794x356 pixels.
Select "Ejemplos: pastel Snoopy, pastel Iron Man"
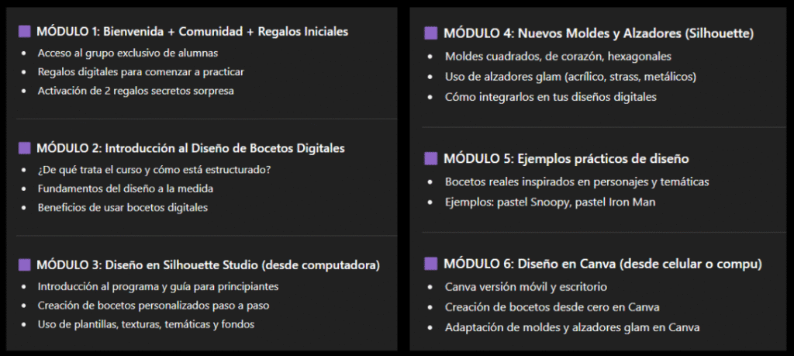552,201
